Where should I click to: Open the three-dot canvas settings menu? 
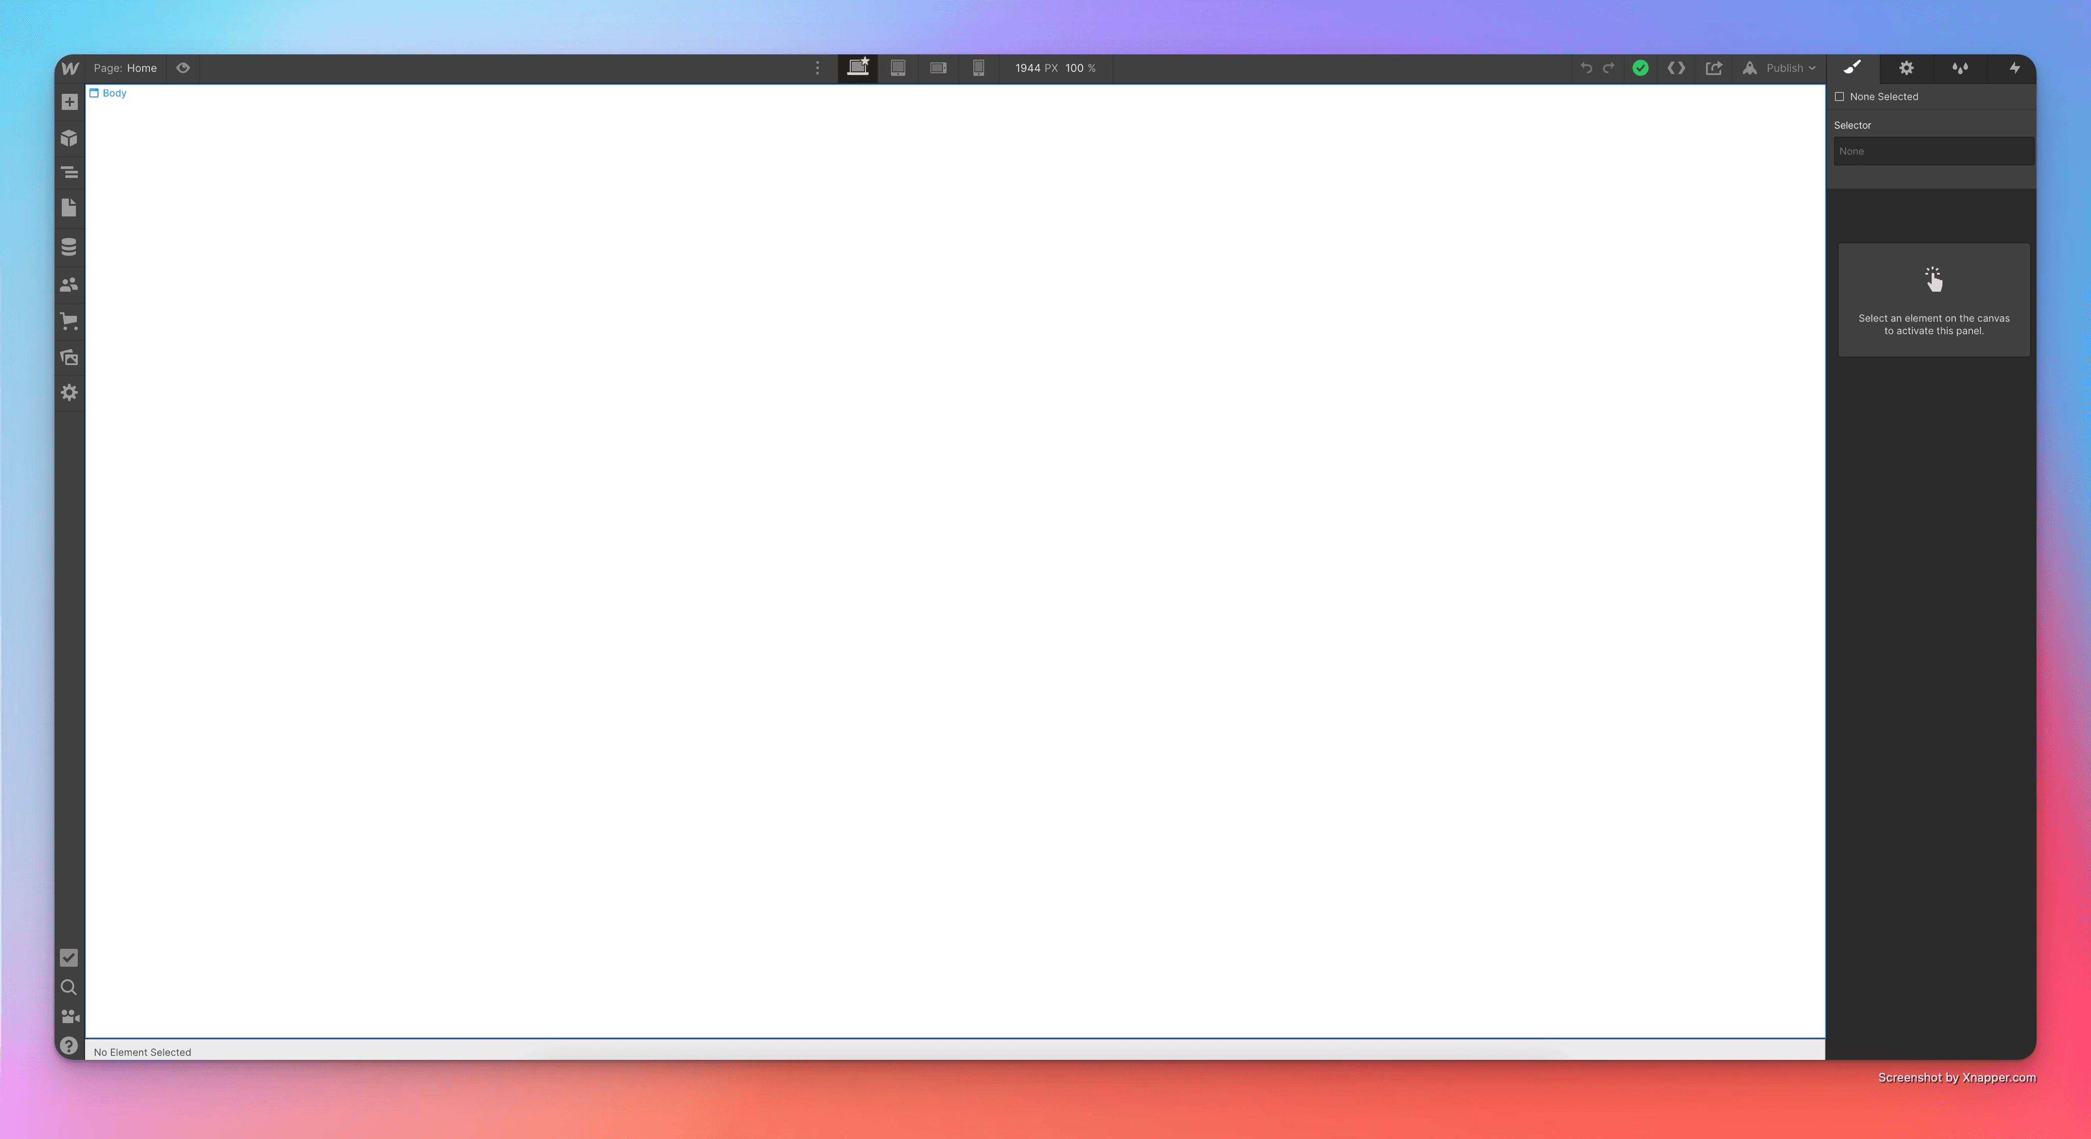coord(817,68)
